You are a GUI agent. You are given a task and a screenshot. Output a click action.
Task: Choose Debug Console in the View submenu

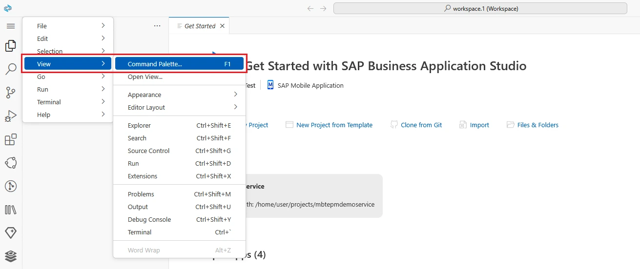[179, 219]
